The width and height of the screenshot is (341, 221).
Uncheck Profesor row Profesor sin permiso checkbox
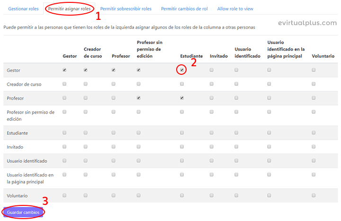click(x=139, y=98)
